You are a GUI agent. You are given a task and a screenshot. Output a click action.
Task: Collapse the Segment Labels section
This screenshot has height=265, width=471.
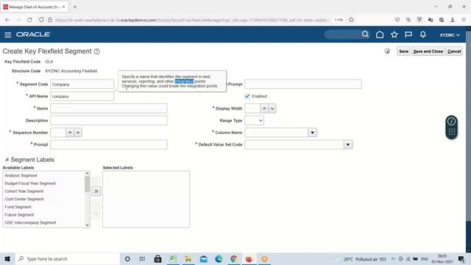pyautogui.click(x=7, y=160)
